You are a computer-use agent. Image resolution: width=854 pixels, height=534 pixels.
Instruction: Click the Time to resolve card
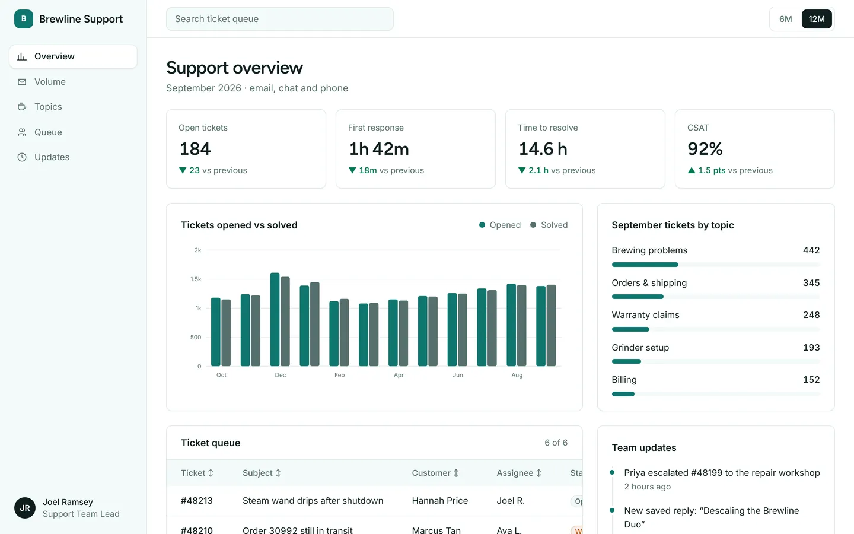pos(585,149)
